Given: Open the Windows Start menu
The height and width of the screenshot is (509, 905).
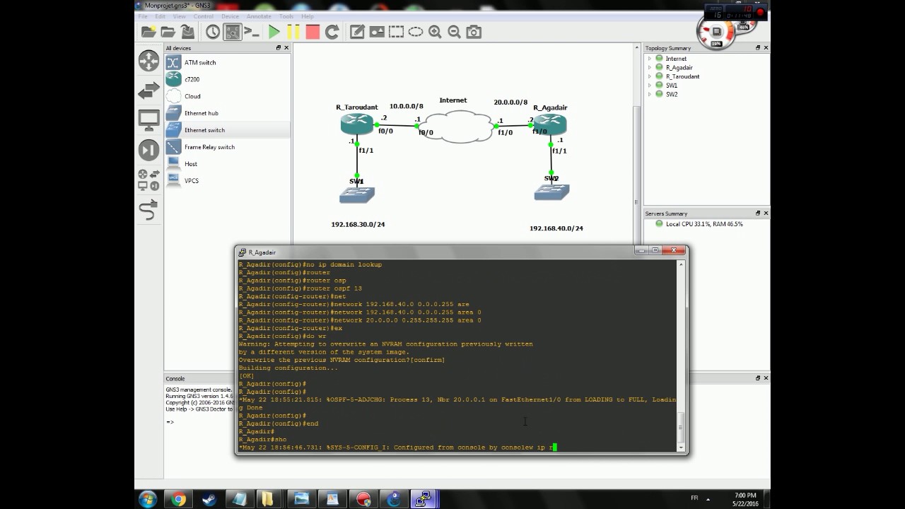Looking at the screenshot, I should (x=148, y=499).
